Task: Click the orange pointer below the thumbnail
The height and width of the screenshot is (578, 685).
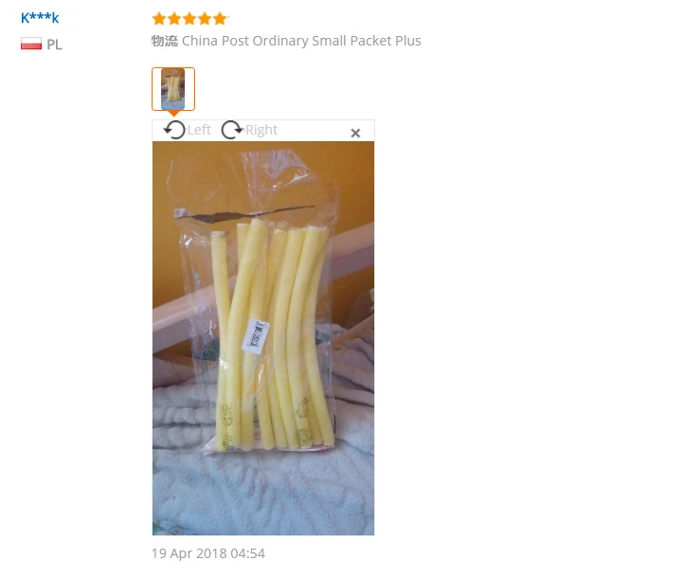Action: (173, 114)
